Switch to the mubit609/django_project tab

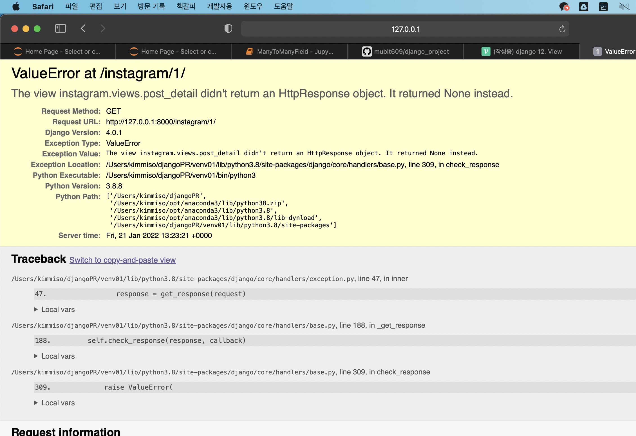pyautogui.click(x=406, y=51)
